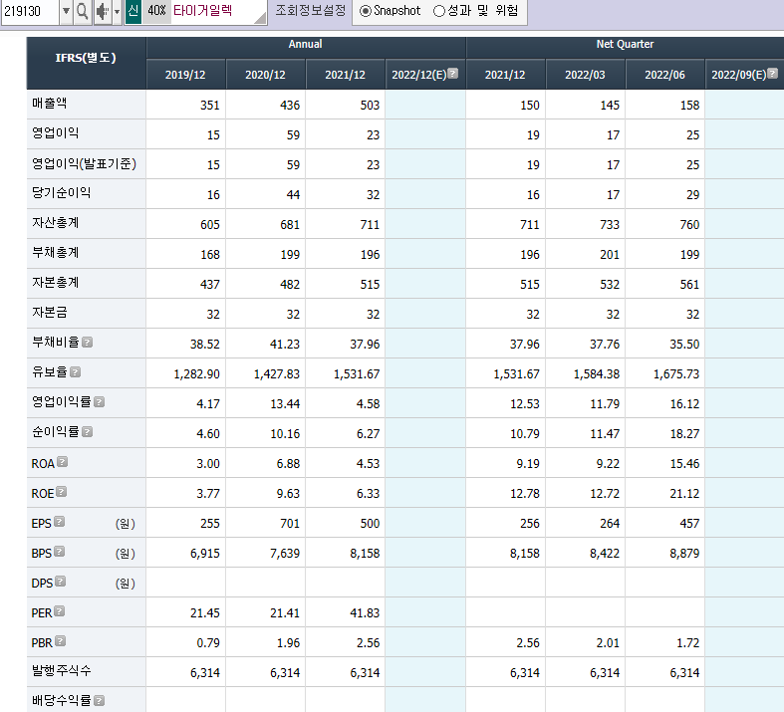
Task: Click help icon beside 유보율
Action: tap(75, 371)
